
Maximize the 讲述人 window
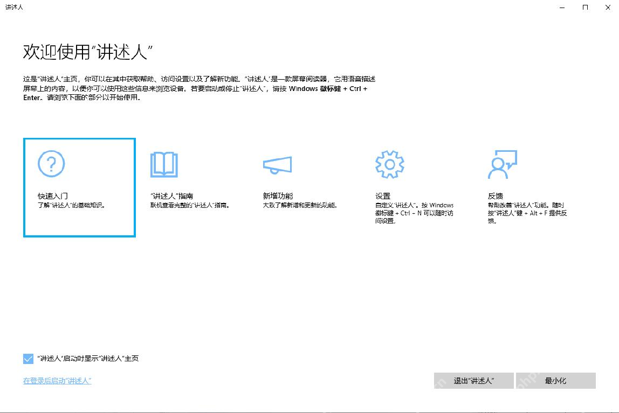click(585, 8)
